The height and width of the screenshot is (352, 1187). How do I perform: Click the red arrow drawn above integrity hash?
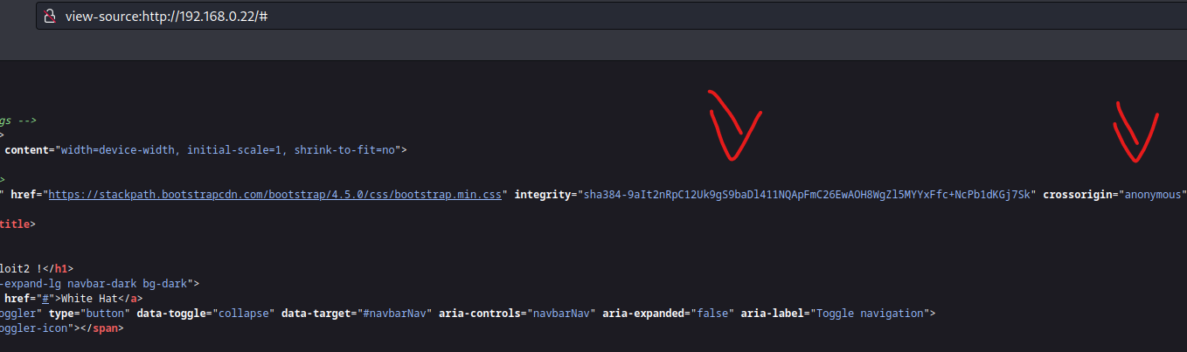click(x=733, y=125)
